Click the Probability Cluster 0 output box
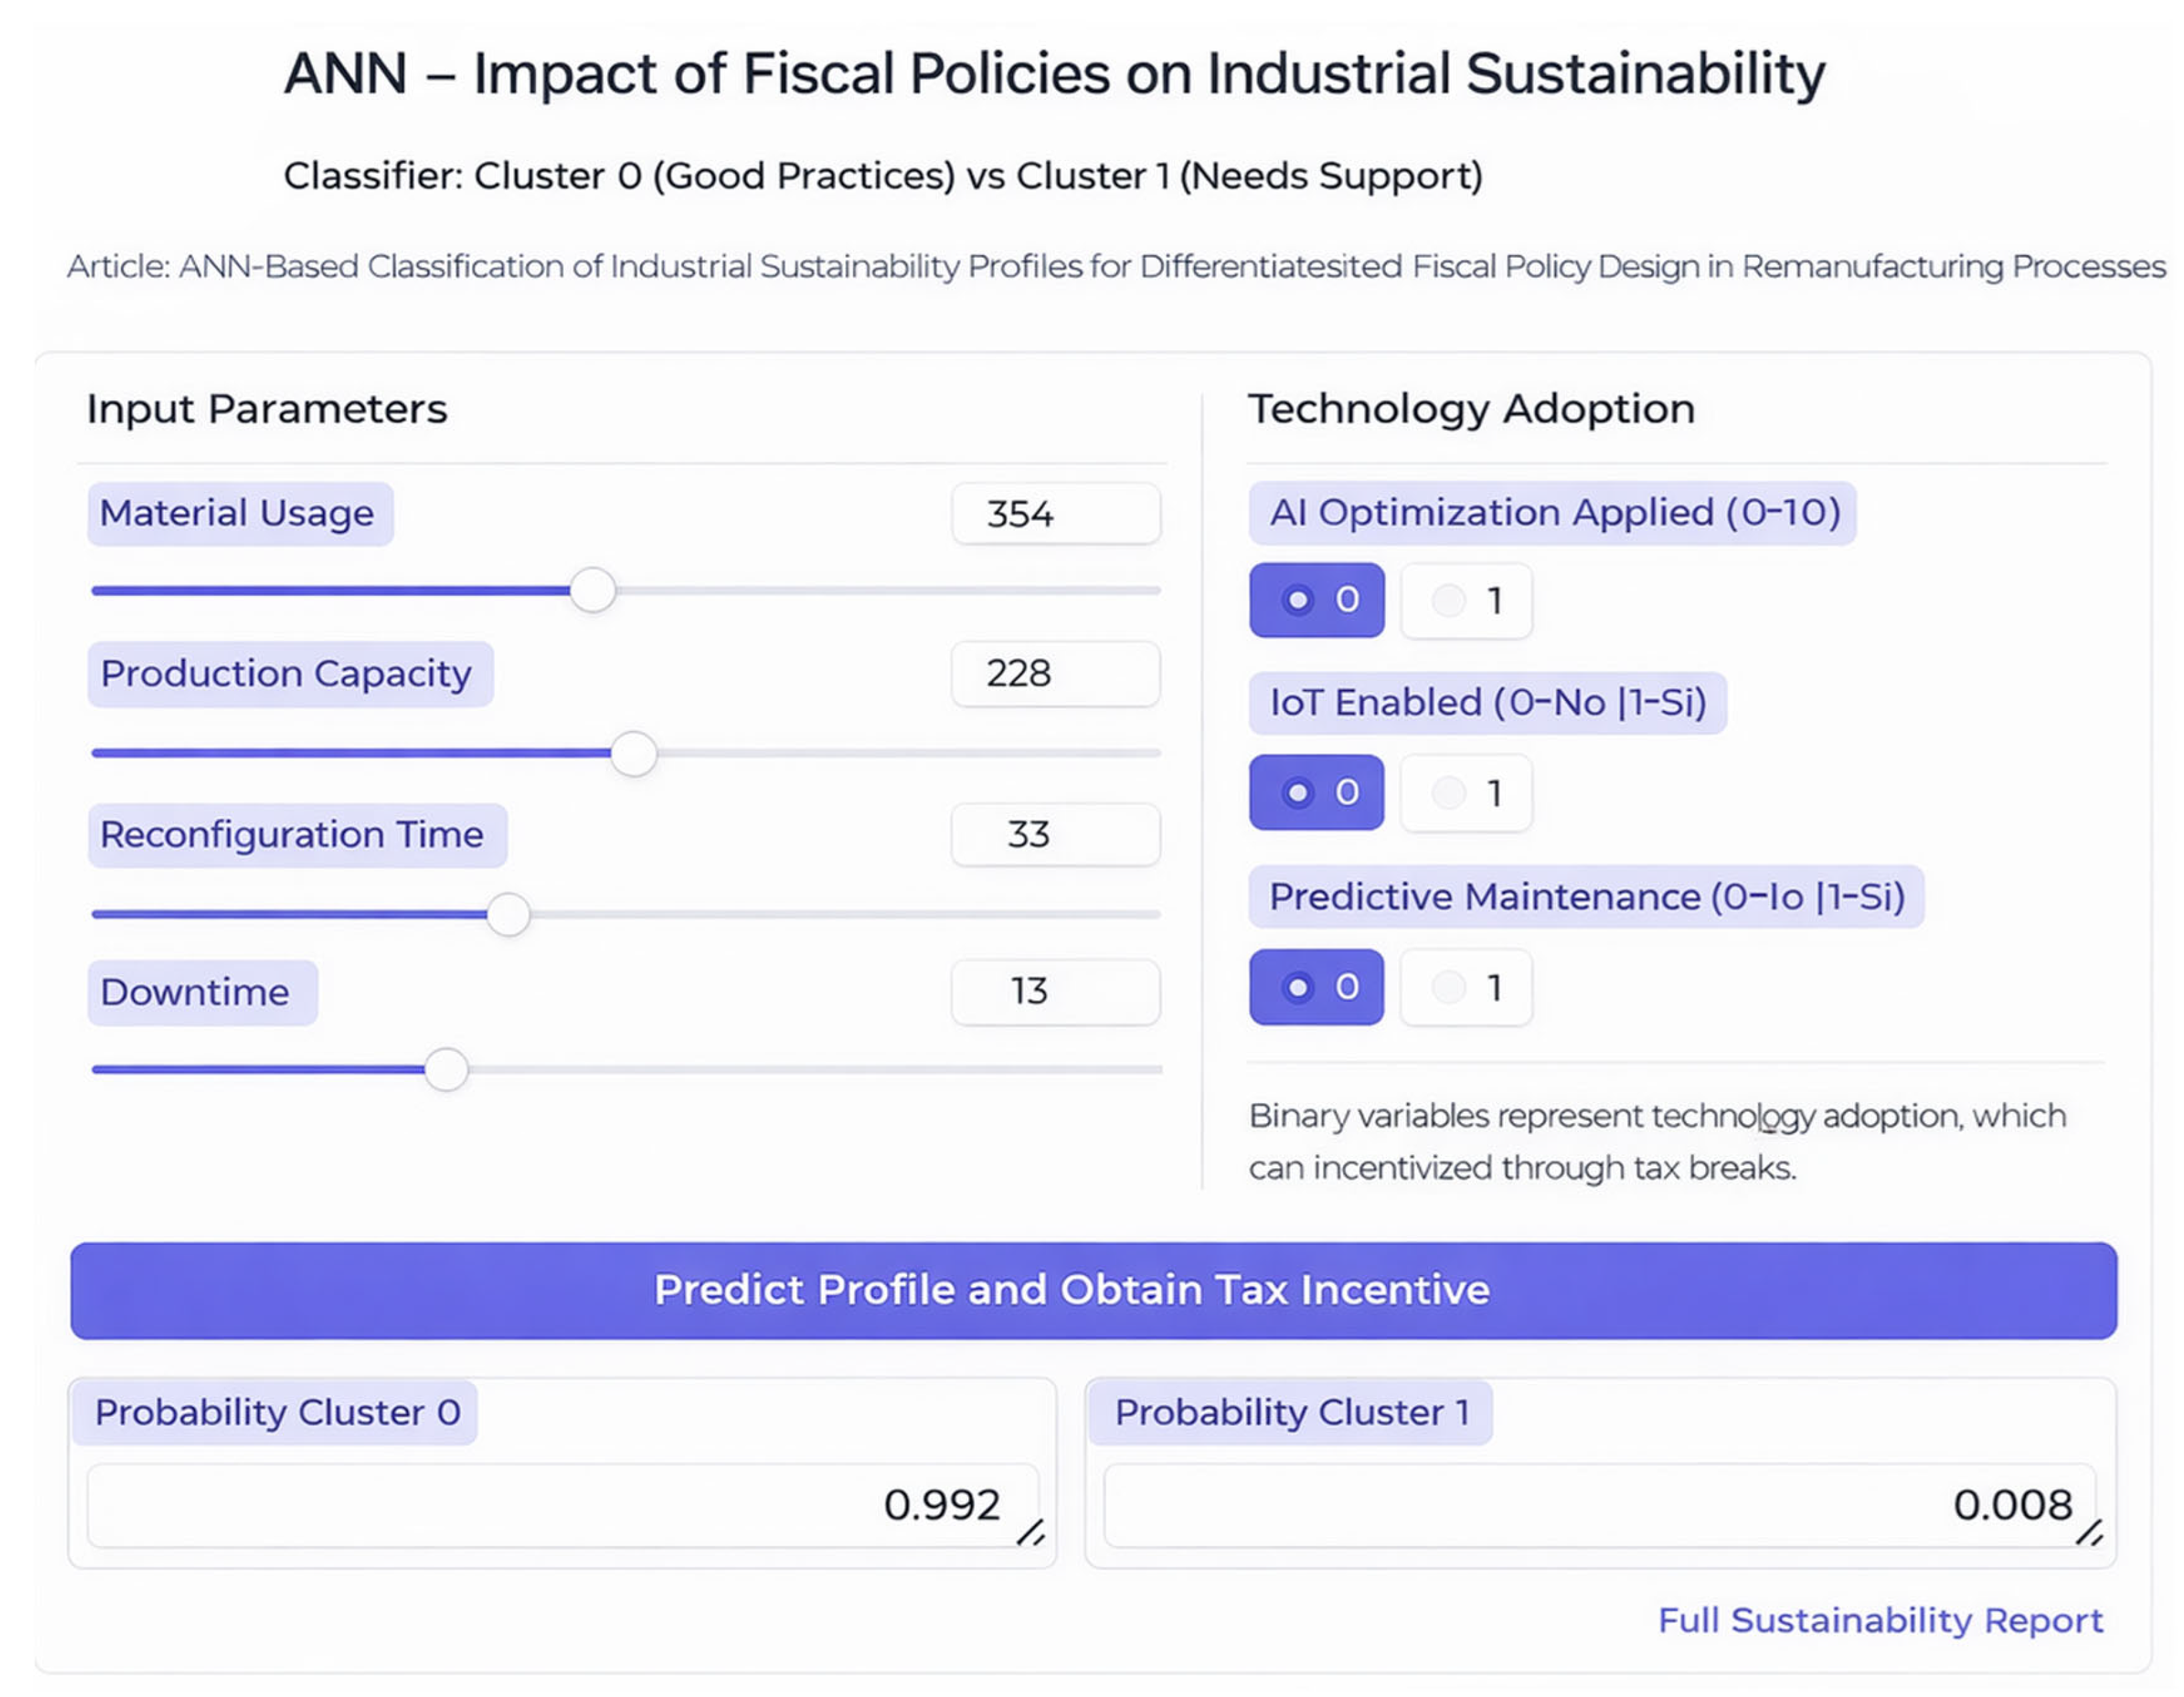The height and width of the screenshot is (1697, 2184). tap(563, 1506)
